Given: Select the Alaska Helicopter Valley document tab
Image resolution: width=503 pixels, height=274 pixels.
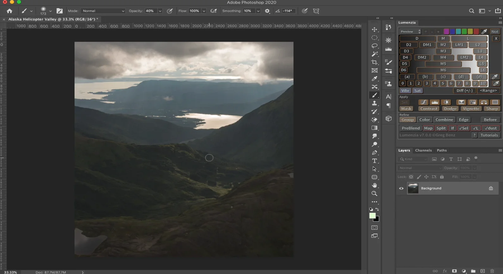Looking at the screenshot, I should coord(53,19).
